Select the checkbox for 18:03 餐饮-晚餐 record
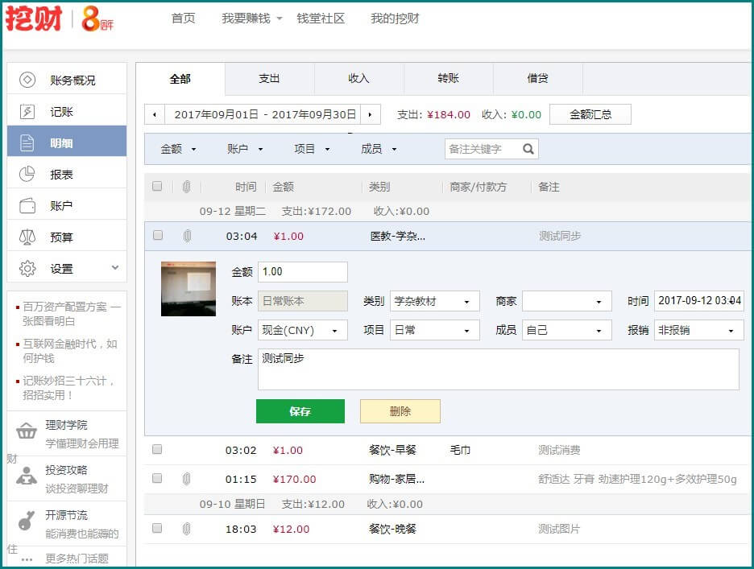The image size is (754, 569). point(157,529)
